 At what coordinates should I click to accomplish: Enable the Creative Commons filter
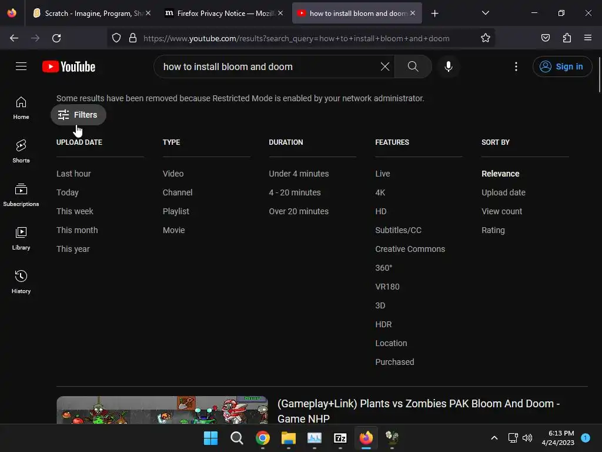410,249
